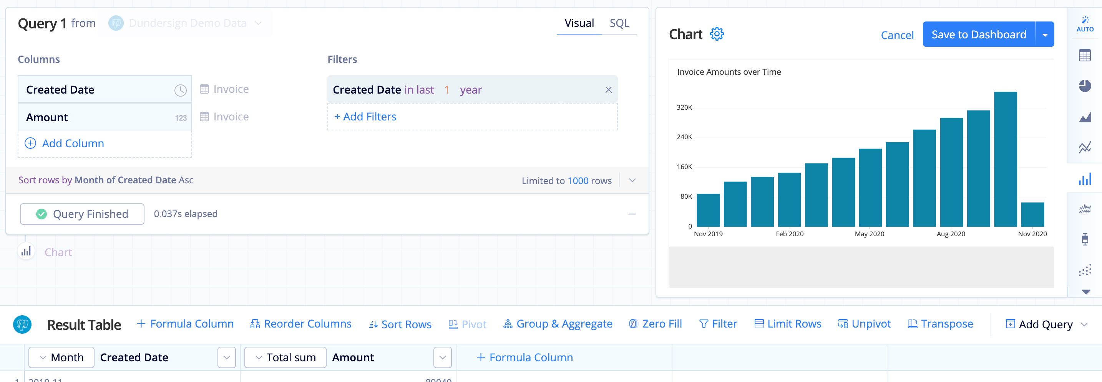The height and width of the screenshot is (382, 1102).
Task: Expand the Save to Dashboard arrow
Action: [1045, 35]
